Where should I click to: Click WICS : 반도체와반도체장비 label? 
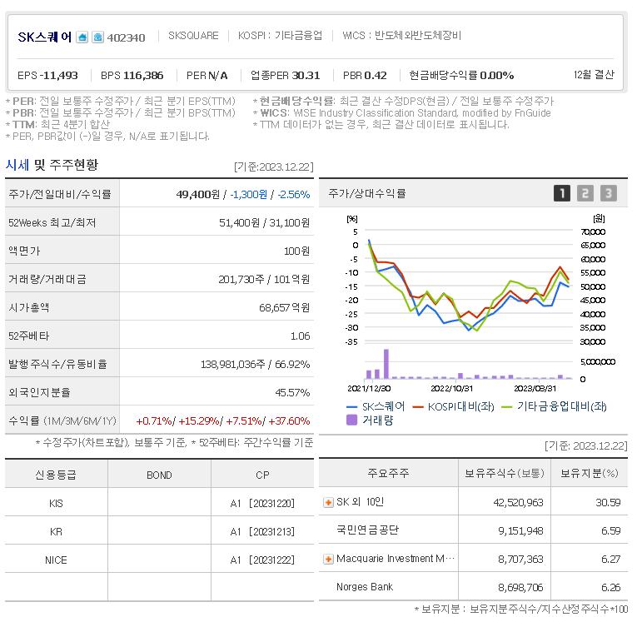[402, 36]
